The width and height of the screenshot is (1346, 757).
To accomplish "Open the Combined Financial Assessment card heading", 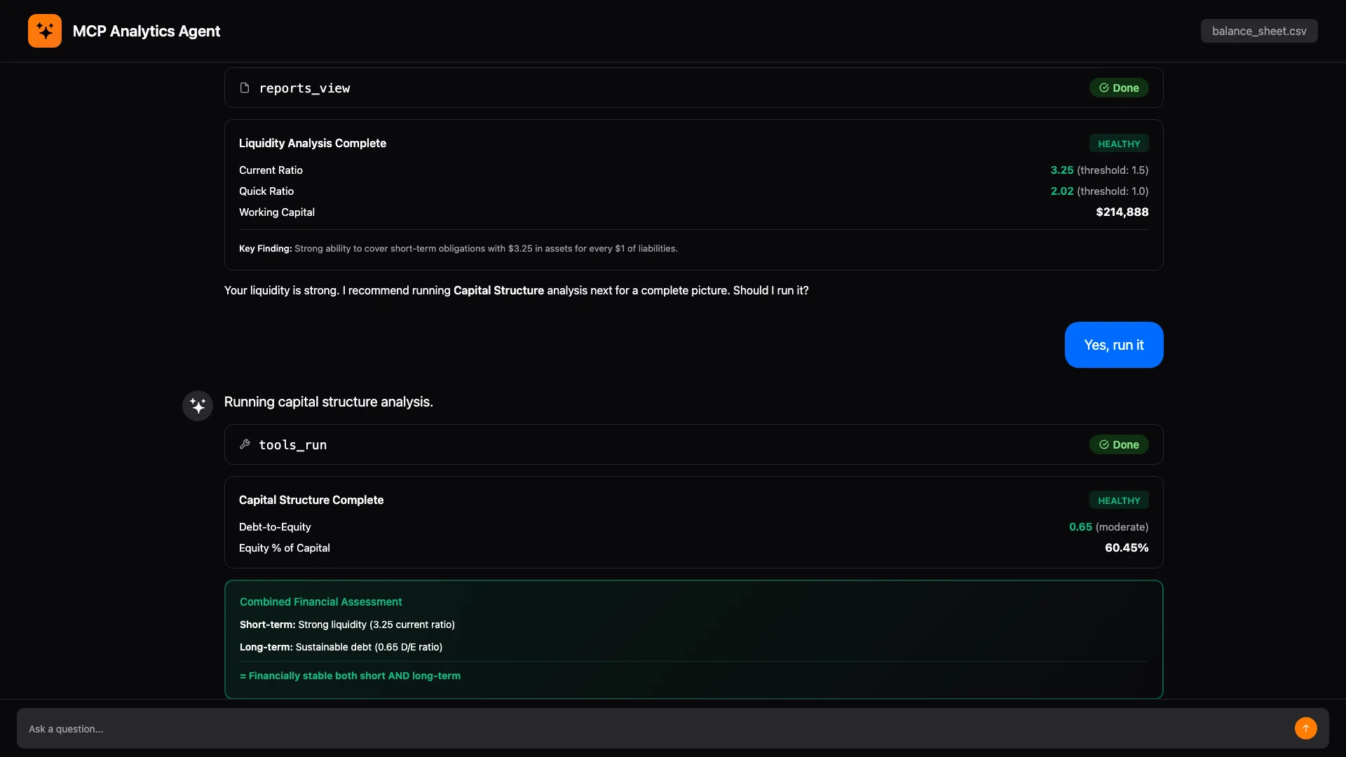I will pyautogui.click(x=321, y=602).
